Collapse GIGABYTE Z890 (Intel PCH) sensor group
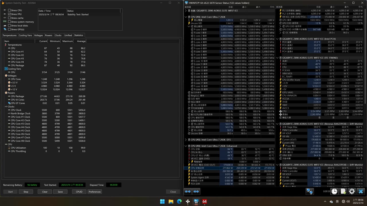The image size is (367, 206). pos(278,39)
